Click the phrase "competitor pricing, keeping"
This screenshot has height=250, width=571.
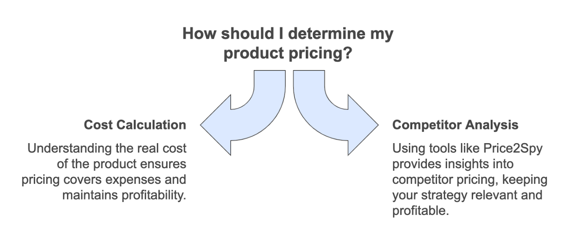pyautogui.click(x=470, y=179)
